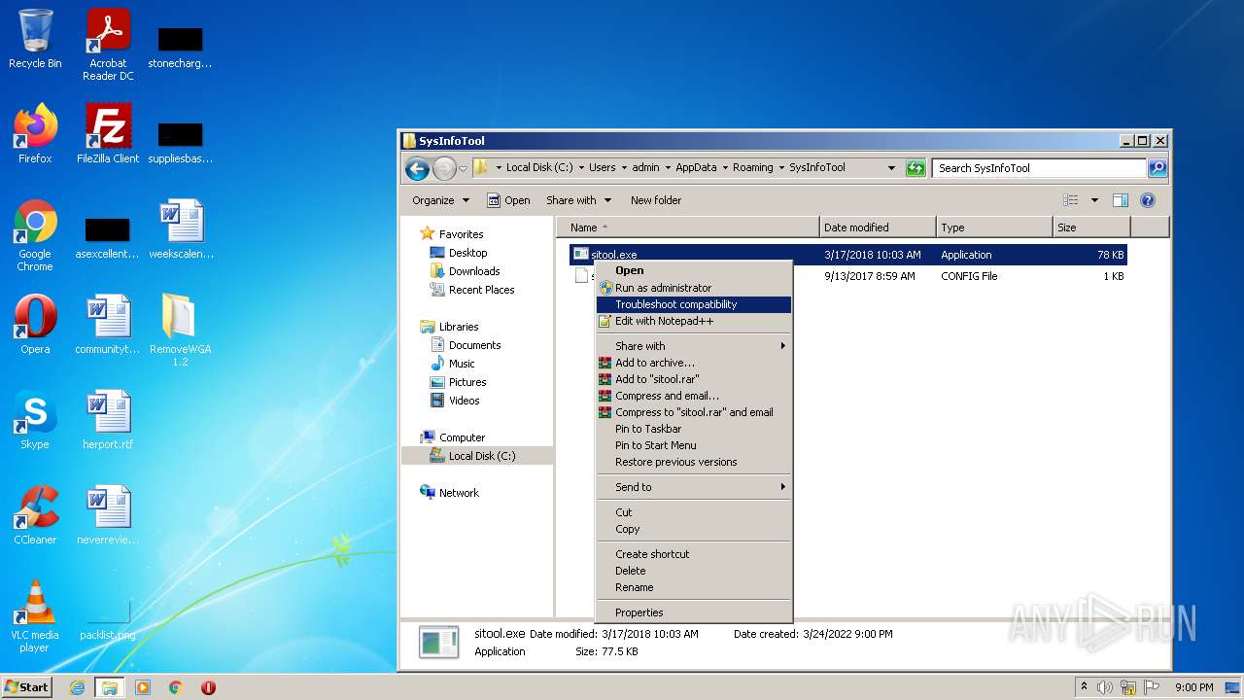Image resolution: width=1244 pixels, height=700 pixels.
Task: Select Restore previous versions
Action: (694, 462)
